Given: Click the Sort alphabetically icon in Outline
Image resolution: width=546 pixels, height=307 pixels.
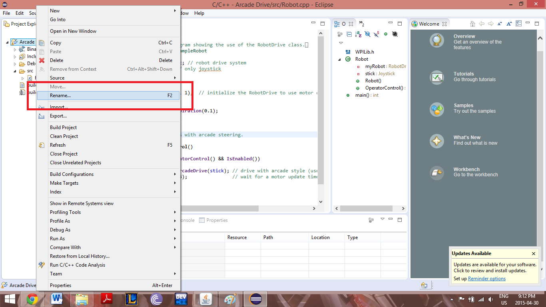Looking at the screenshot, I should coord(358,34).
